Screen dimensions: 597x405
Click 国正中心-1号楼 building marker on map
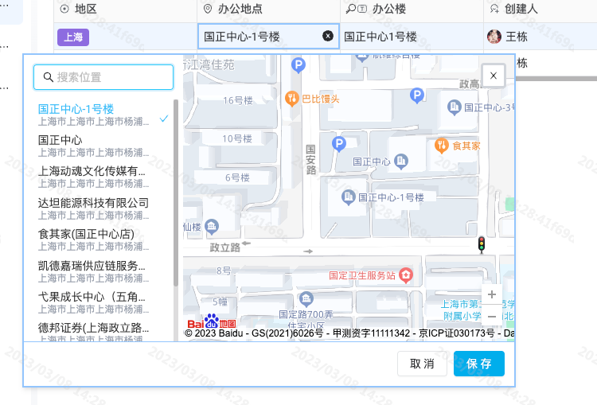click(348, 197)
